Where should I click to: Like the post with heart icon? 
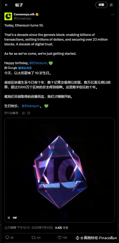click(x=59, y=237)
